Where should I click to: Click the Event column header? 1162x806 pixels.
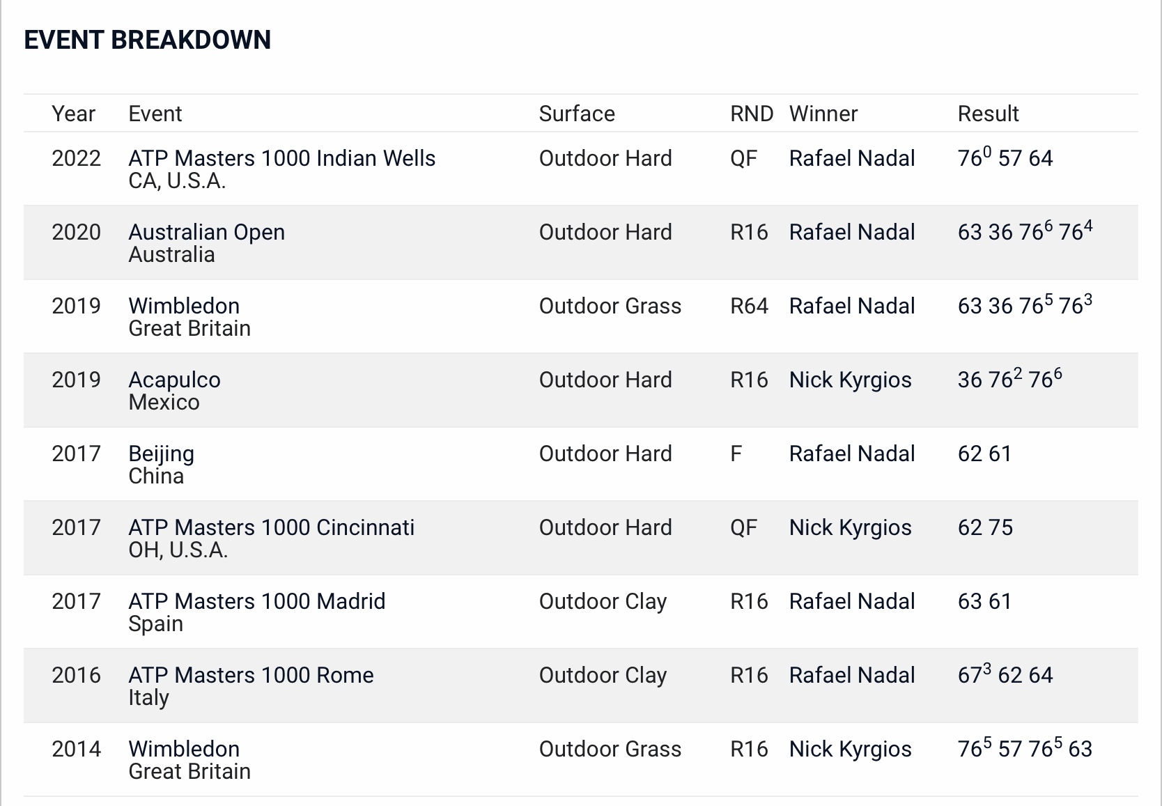tap(155, 114)
